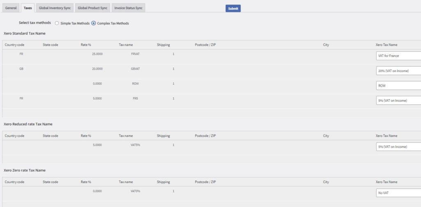
Task: Click the 'Xero Standard Tax Name' heading
Action: (24, 33)
